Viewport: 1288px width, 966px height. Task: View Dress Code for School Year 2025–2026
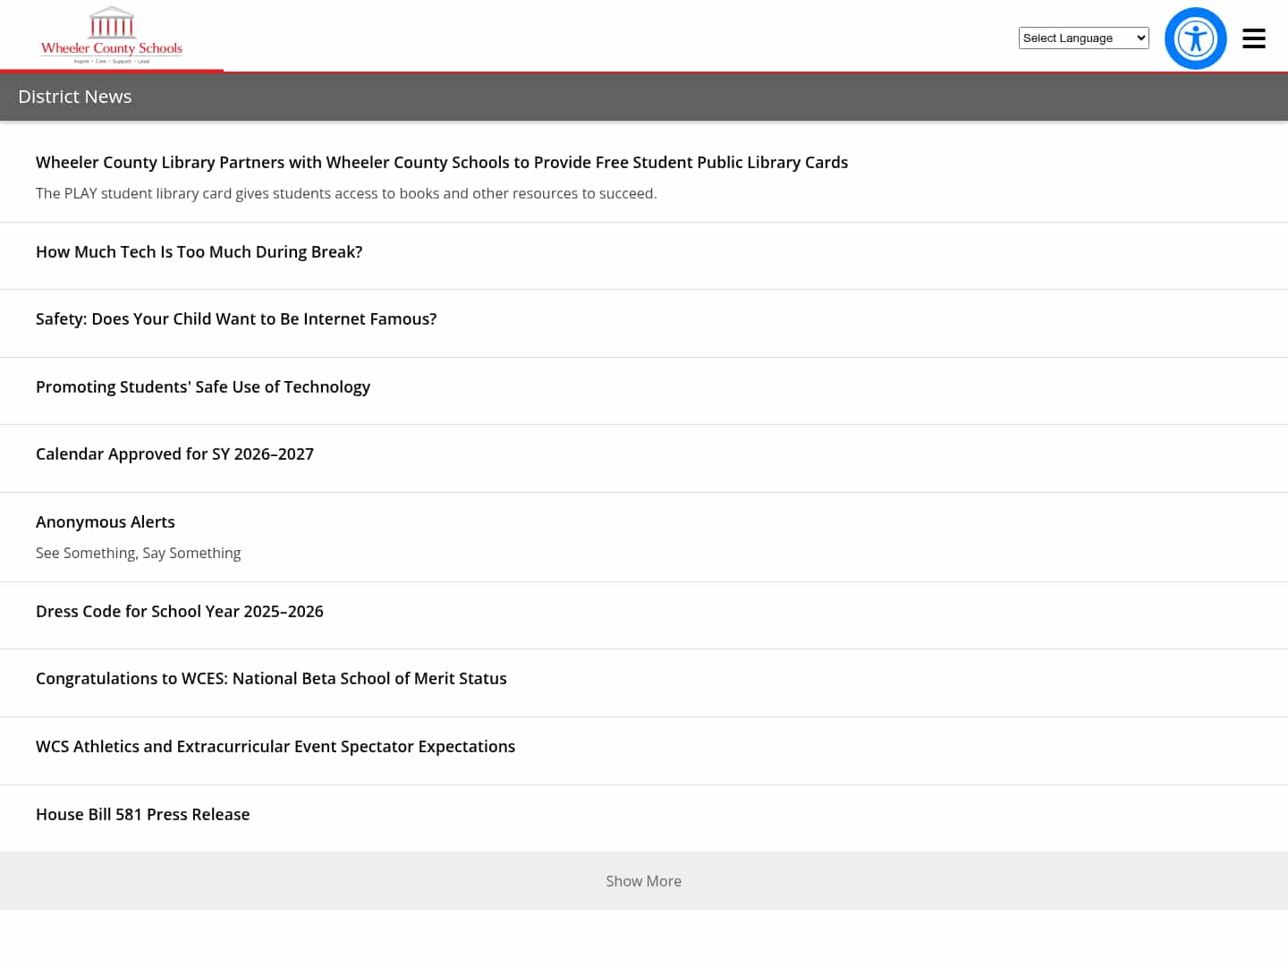pyautogui.click(x=180, y=611)
